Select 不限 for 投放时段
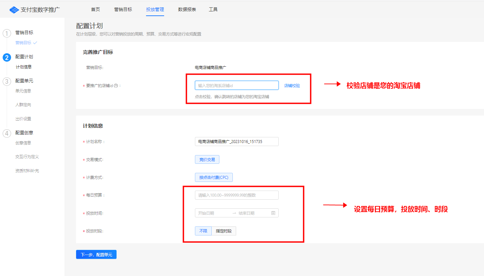 click(x=203, y=231)
